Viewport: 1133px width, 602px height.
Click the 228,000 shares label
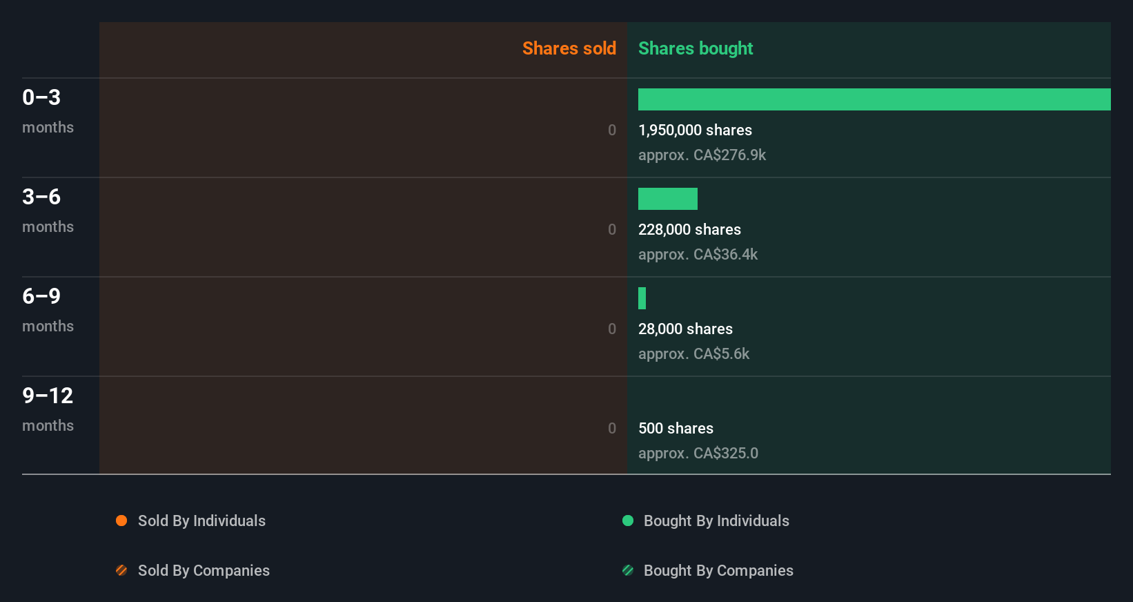689,229
